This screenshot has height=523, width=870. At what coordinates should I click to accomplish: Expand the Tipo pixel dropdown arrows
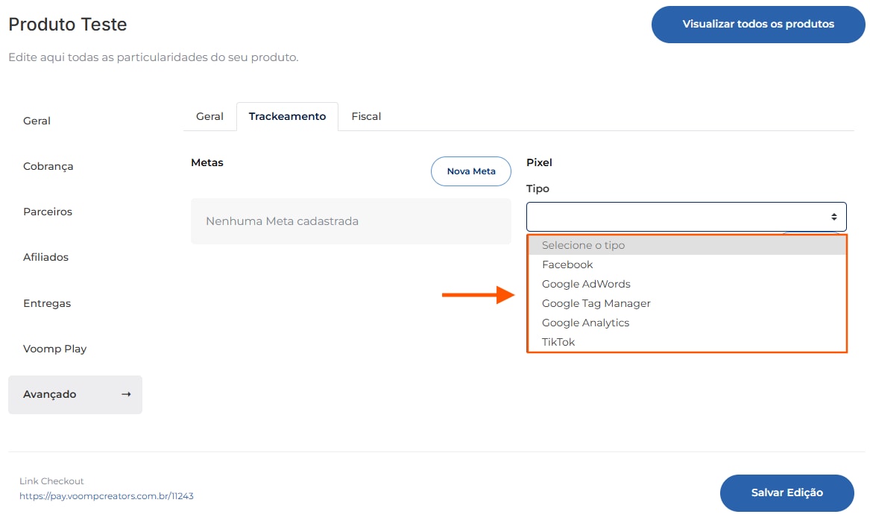point(833,217)
